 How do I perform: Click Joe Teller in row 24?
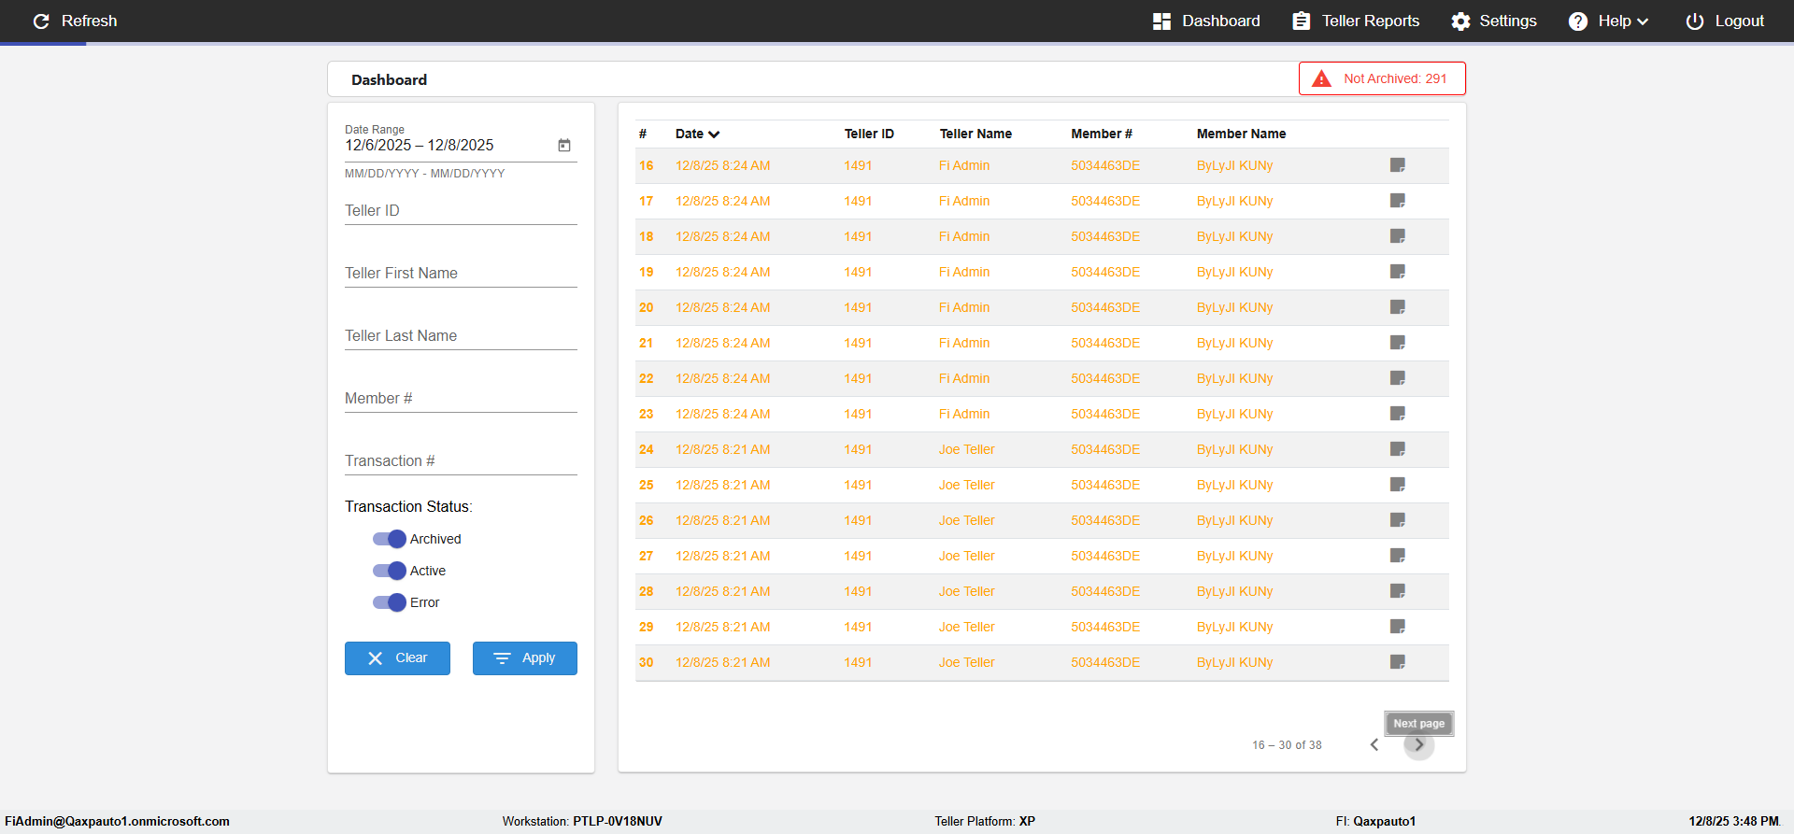coord(967,449)
